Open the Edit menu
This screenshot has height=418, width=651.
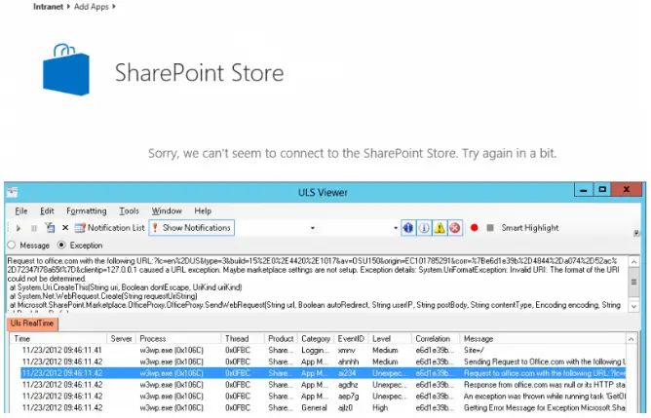[x=47, y=210]
